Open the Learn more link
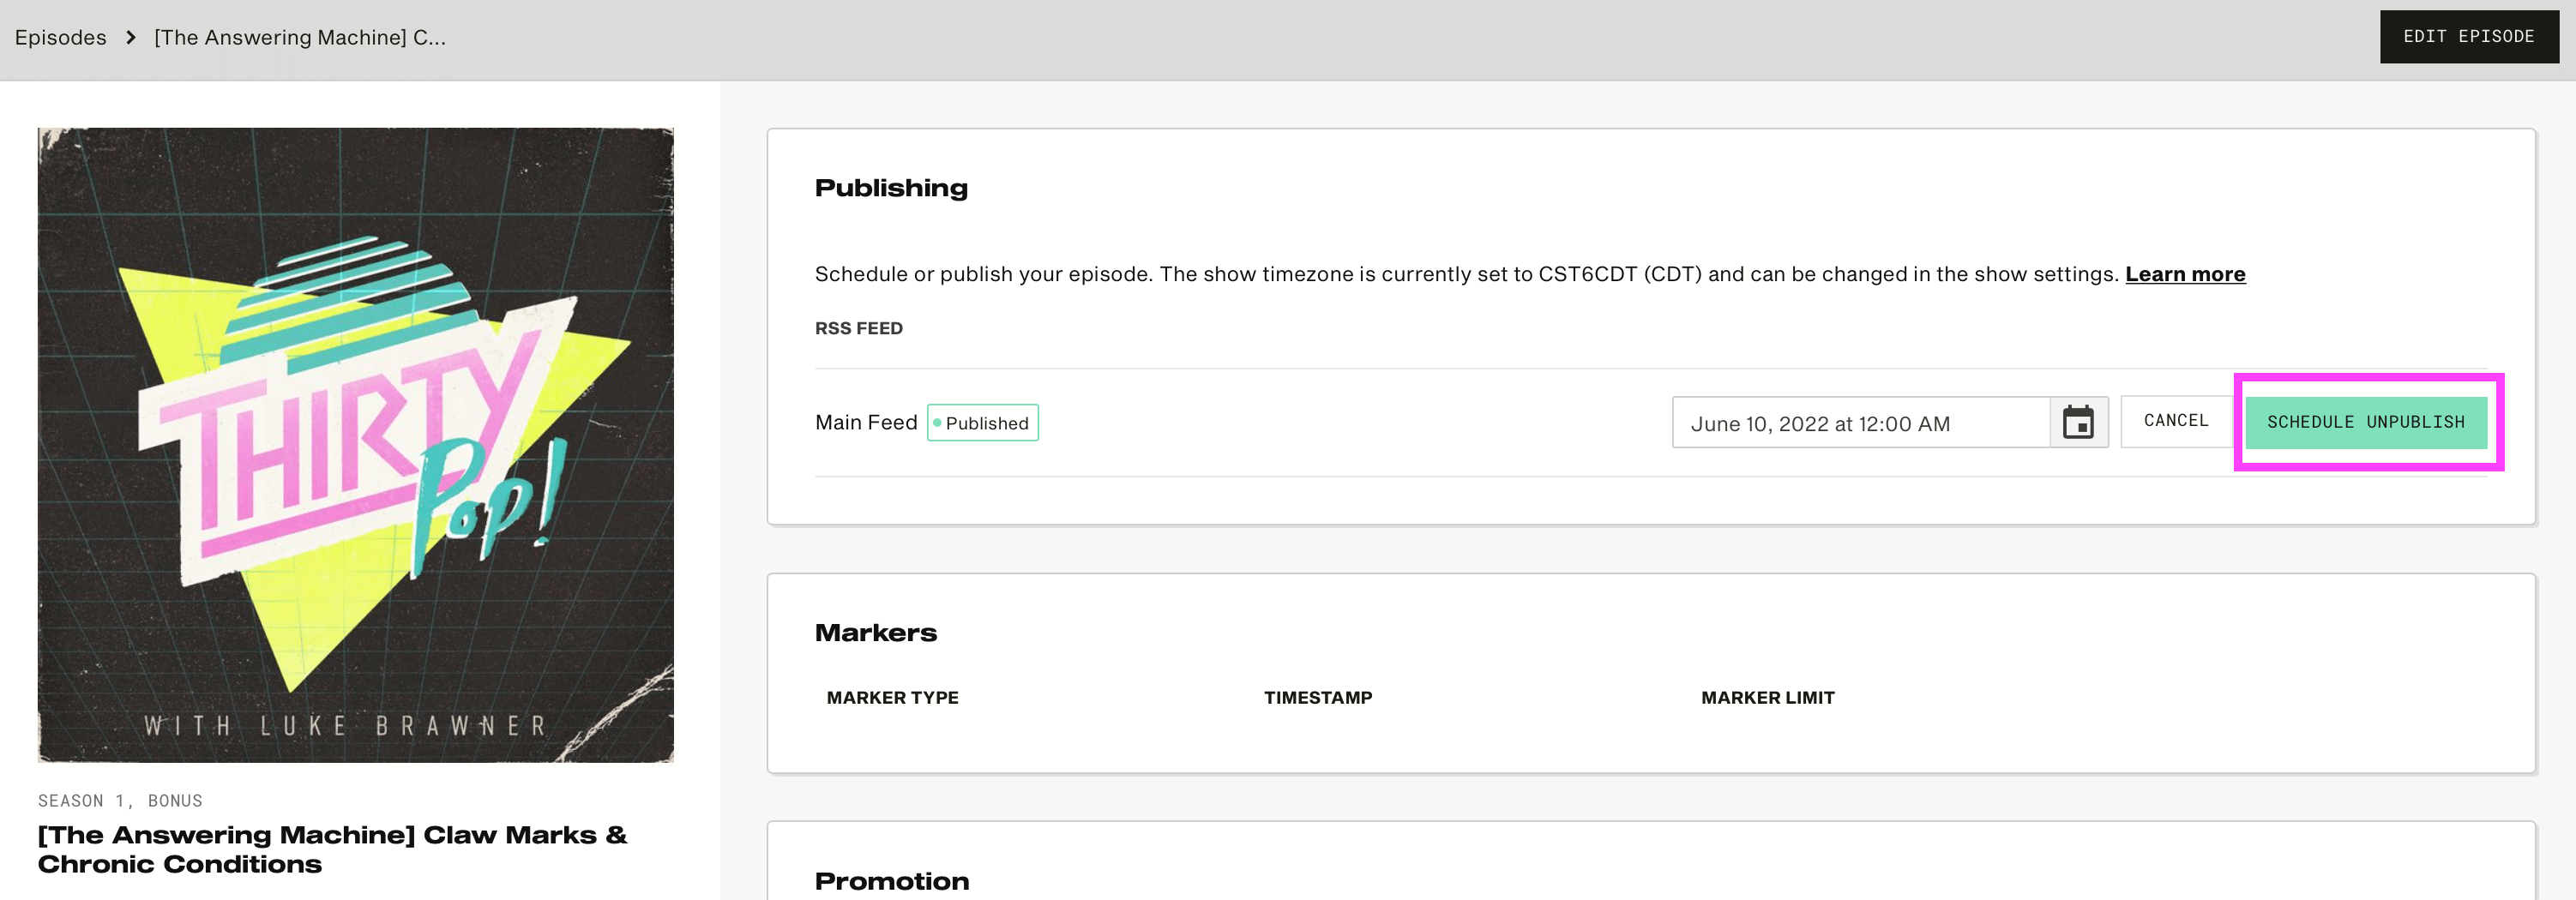This screenshot has width=2576, height=900. coord(2185,274)
